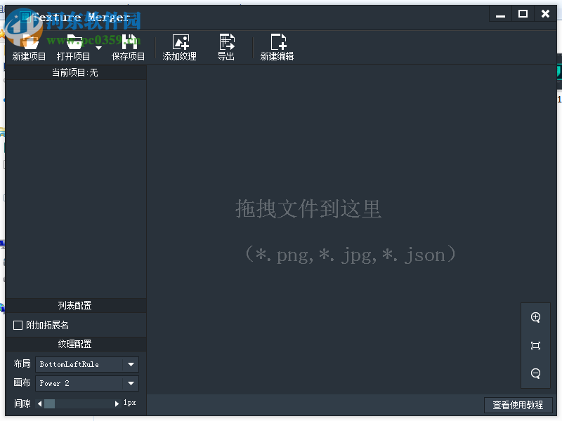
Task: Open the 布局 BottomLeftRule dropdown
Action: tap(87, 364)
